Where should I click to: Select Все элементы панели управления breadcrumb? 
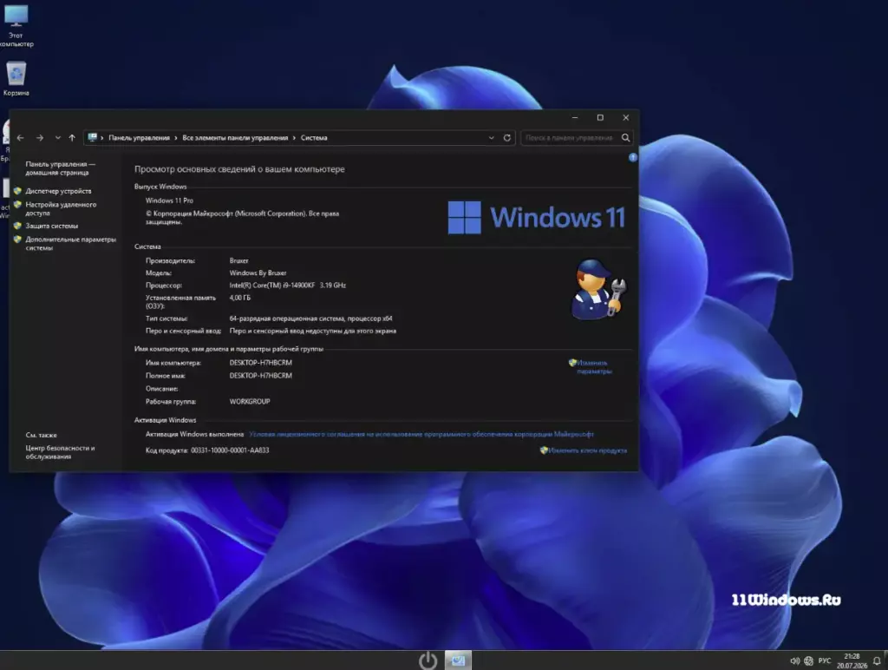[x=235, y=138]
